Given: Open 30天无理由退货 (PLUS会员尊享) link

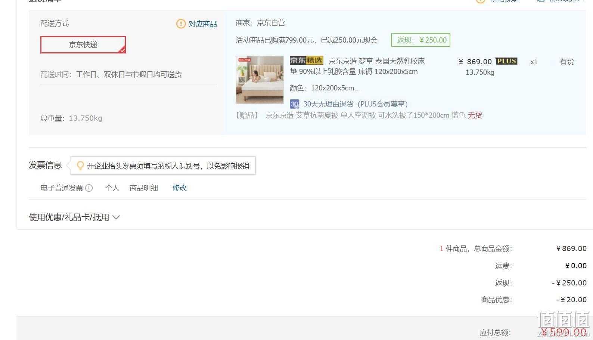Looking at the screenshot, I should [355, 104].
